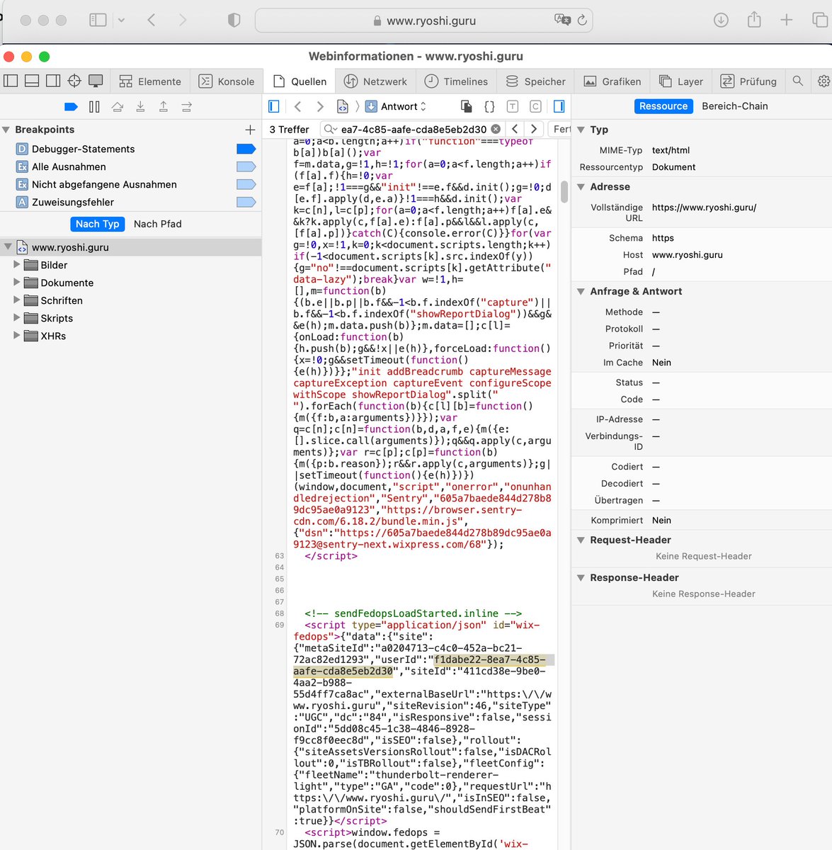Expand the Dokumente folder
Screen dimensions: 832x850
click(x=17, y=282)
